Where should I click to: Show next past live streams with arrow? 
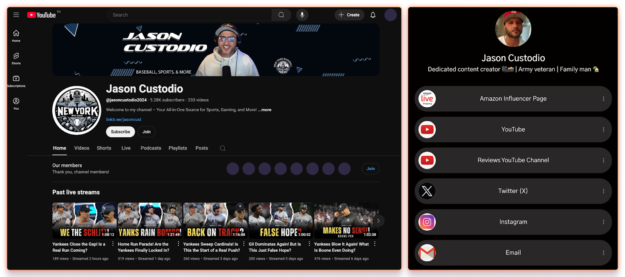pos(378,221)
